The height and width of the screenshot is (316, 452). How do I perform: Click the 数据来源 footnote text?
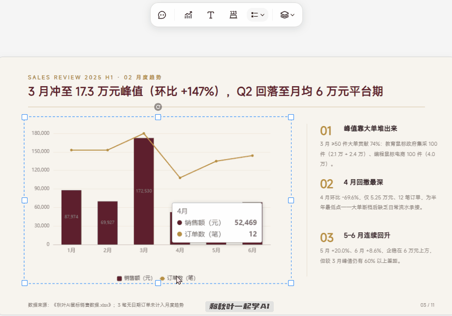[x=106, y=305]
